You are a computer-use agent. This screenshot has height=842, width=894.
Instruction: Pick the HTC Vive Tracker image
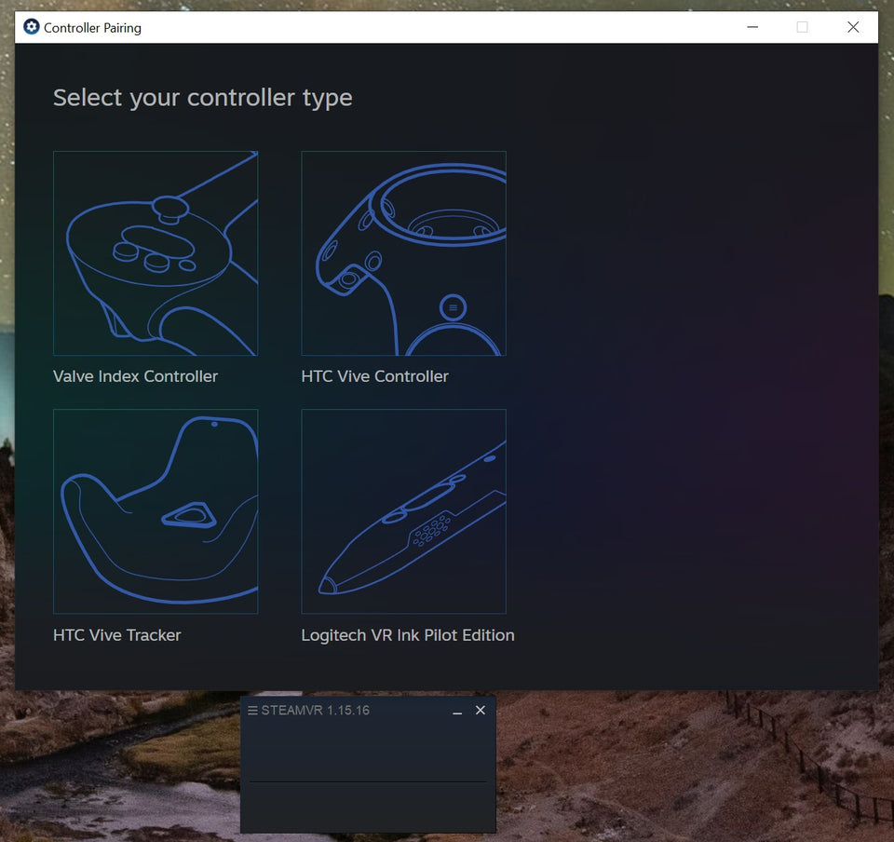[x=156, y=511]
